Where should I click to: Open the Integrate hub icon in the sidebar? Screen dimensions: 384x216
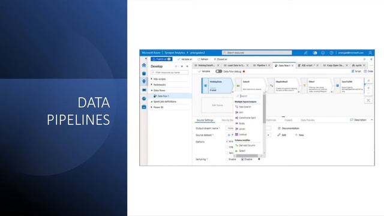point(144,90)
